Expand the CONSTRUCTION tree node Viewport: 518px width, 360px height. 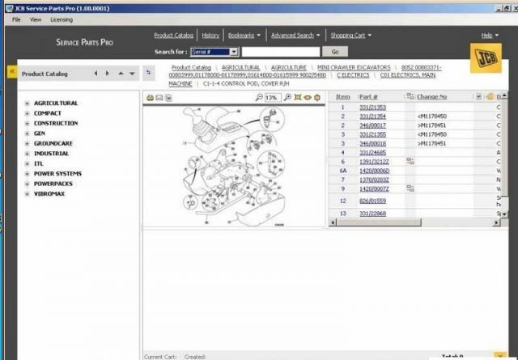point(27,124)
